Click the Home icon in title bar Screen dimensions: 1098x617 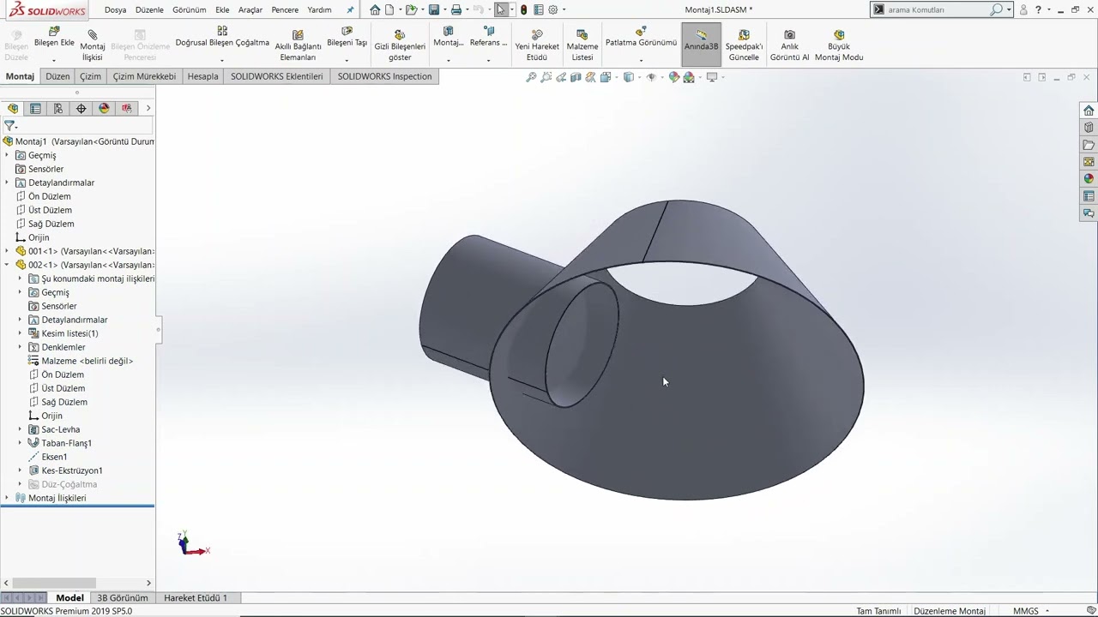[375, 9]
